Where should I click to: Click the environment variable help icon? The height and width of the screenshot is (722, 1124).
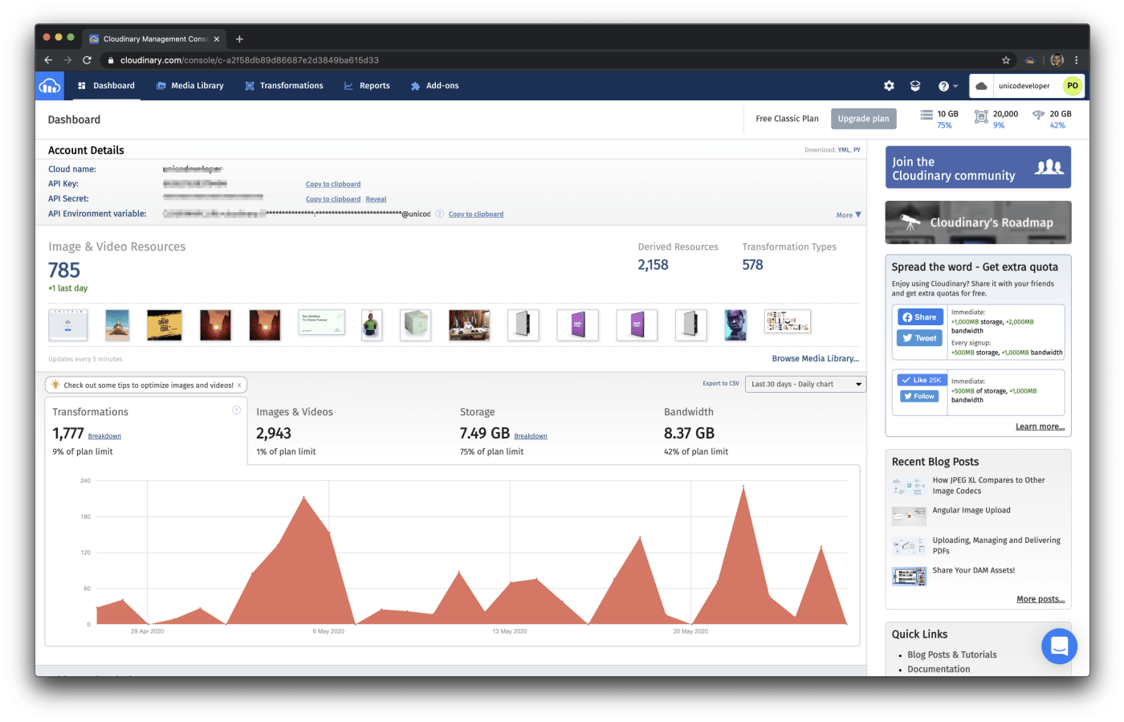pos(440,214)
